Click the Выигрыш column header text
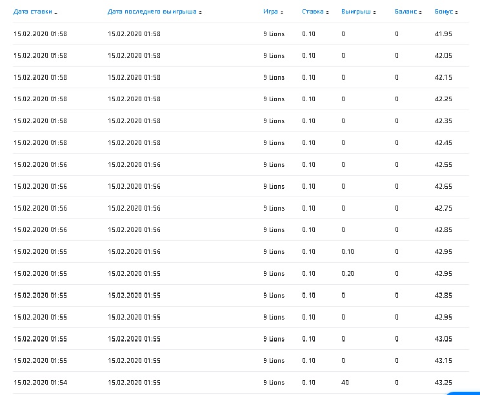The height and width of the screenshot is (395, 480). (355, 12)
